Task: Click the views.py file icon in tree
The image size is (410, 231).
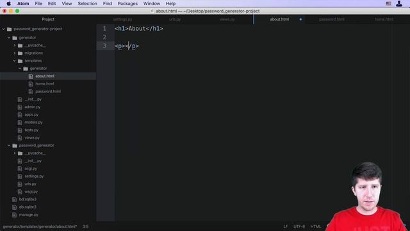Action: [x=20, y=138]
